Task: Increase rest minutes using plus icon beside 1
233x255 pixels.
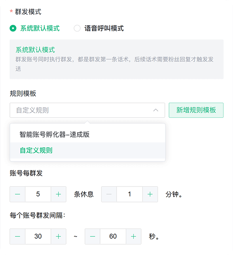Action: click(x=150, y=194)
